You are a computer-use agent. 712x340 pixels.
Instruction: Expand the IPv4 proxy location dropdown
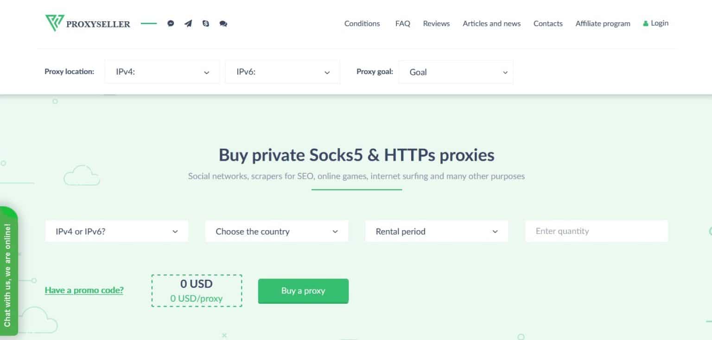162,72
